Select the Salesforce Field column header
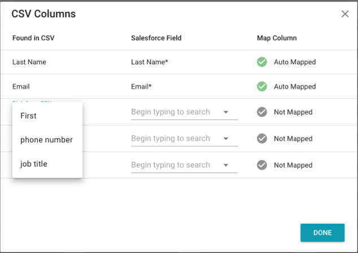358x253 pixels. pyautogui.click(x=156, y=38)
